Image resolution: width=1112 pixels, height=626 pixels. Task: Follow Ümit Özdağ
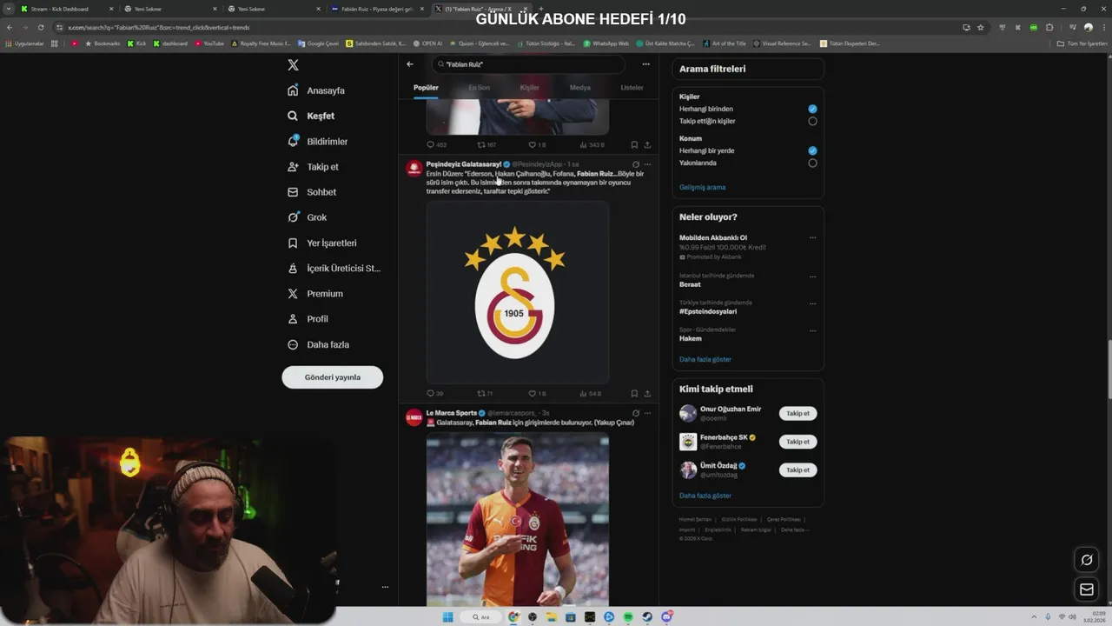pos(798,469)
